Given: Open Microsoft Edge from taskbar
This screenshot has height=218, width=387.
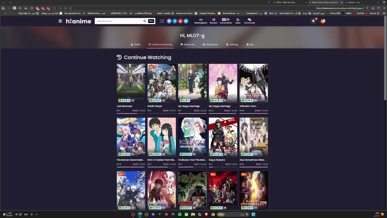Looking at the screenshot, I should pyautogui.click(x=140, y=214).
